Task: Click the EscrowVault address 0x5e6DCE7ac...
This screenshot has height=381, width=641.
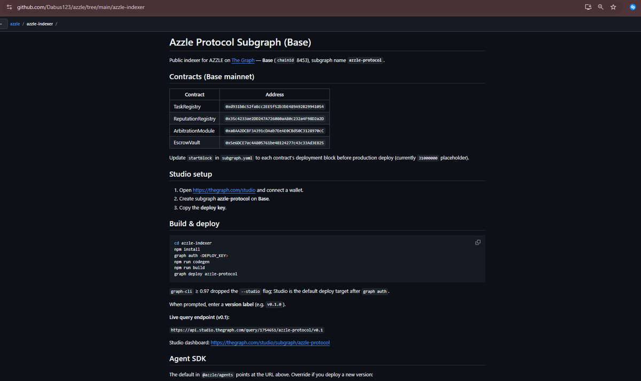Action: pos(275,142)
